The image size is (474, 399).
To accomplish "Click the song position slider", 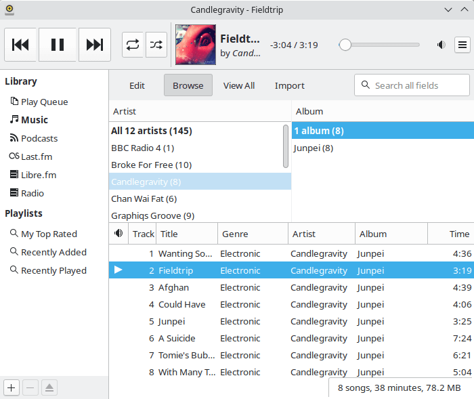I will (379, 45).
